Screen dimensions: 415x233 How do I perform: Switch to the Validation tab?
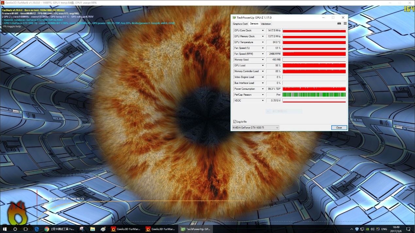coord(266,24)
